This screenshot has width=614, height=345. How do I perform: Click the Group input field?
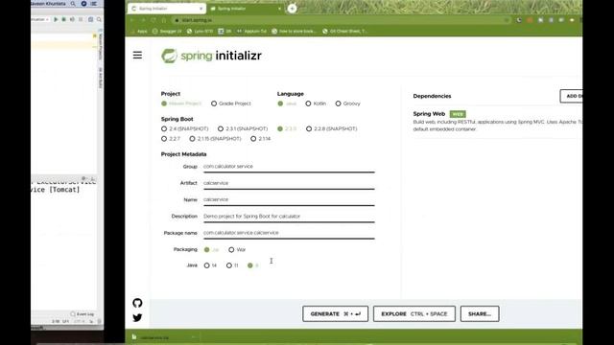point(289,167)
